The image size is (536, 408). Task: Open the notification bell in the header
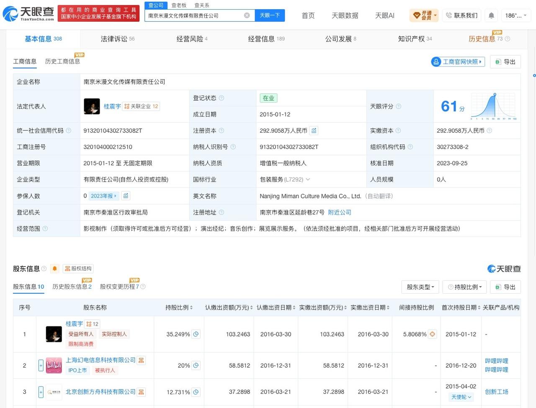[x=491, y=15]
